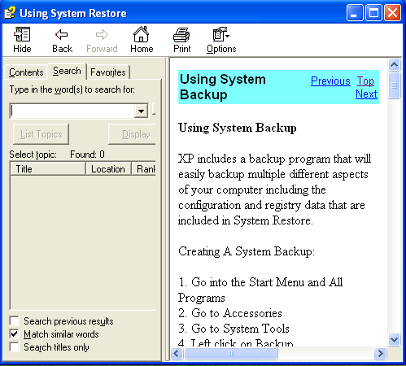Click the help icon in title bar
This screenshot has width=406, height=366.
click(10, 13)
